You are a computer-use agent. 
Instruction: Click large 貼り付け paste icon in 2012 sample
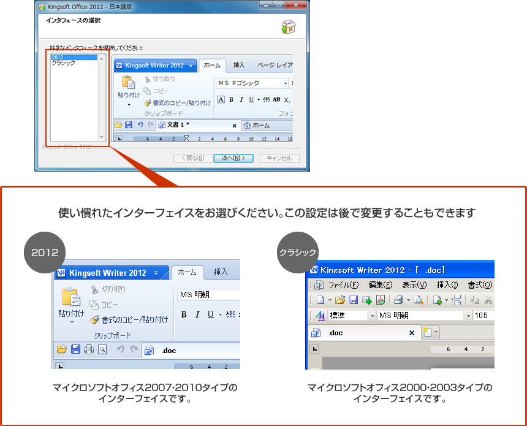coord(71,297)
